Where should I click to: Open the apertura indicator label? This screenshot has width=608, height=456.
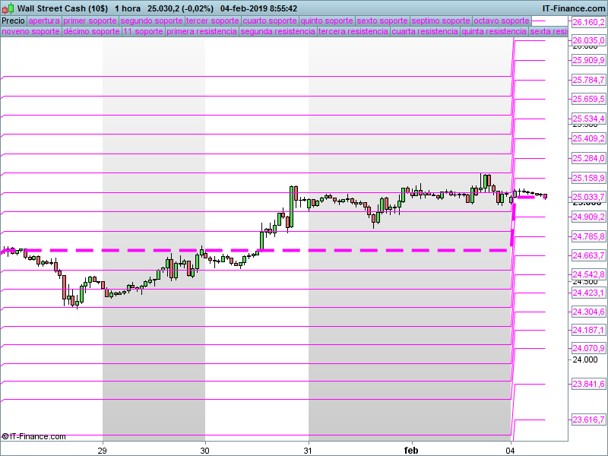pos(44,21)
